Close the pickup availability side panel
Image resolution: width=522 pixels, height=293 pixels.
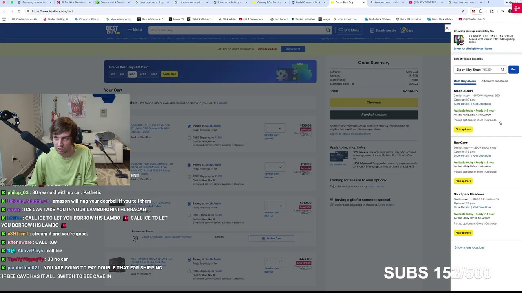click(447, 28)
